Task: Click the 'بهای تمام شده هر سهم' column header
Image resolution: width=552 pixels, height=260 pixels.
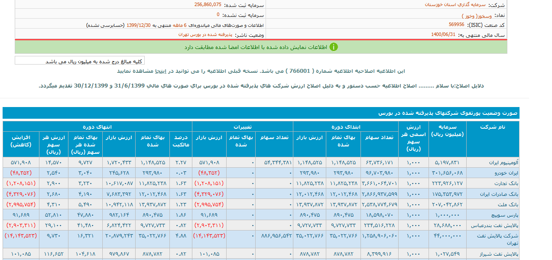Action: click(85, 145)
